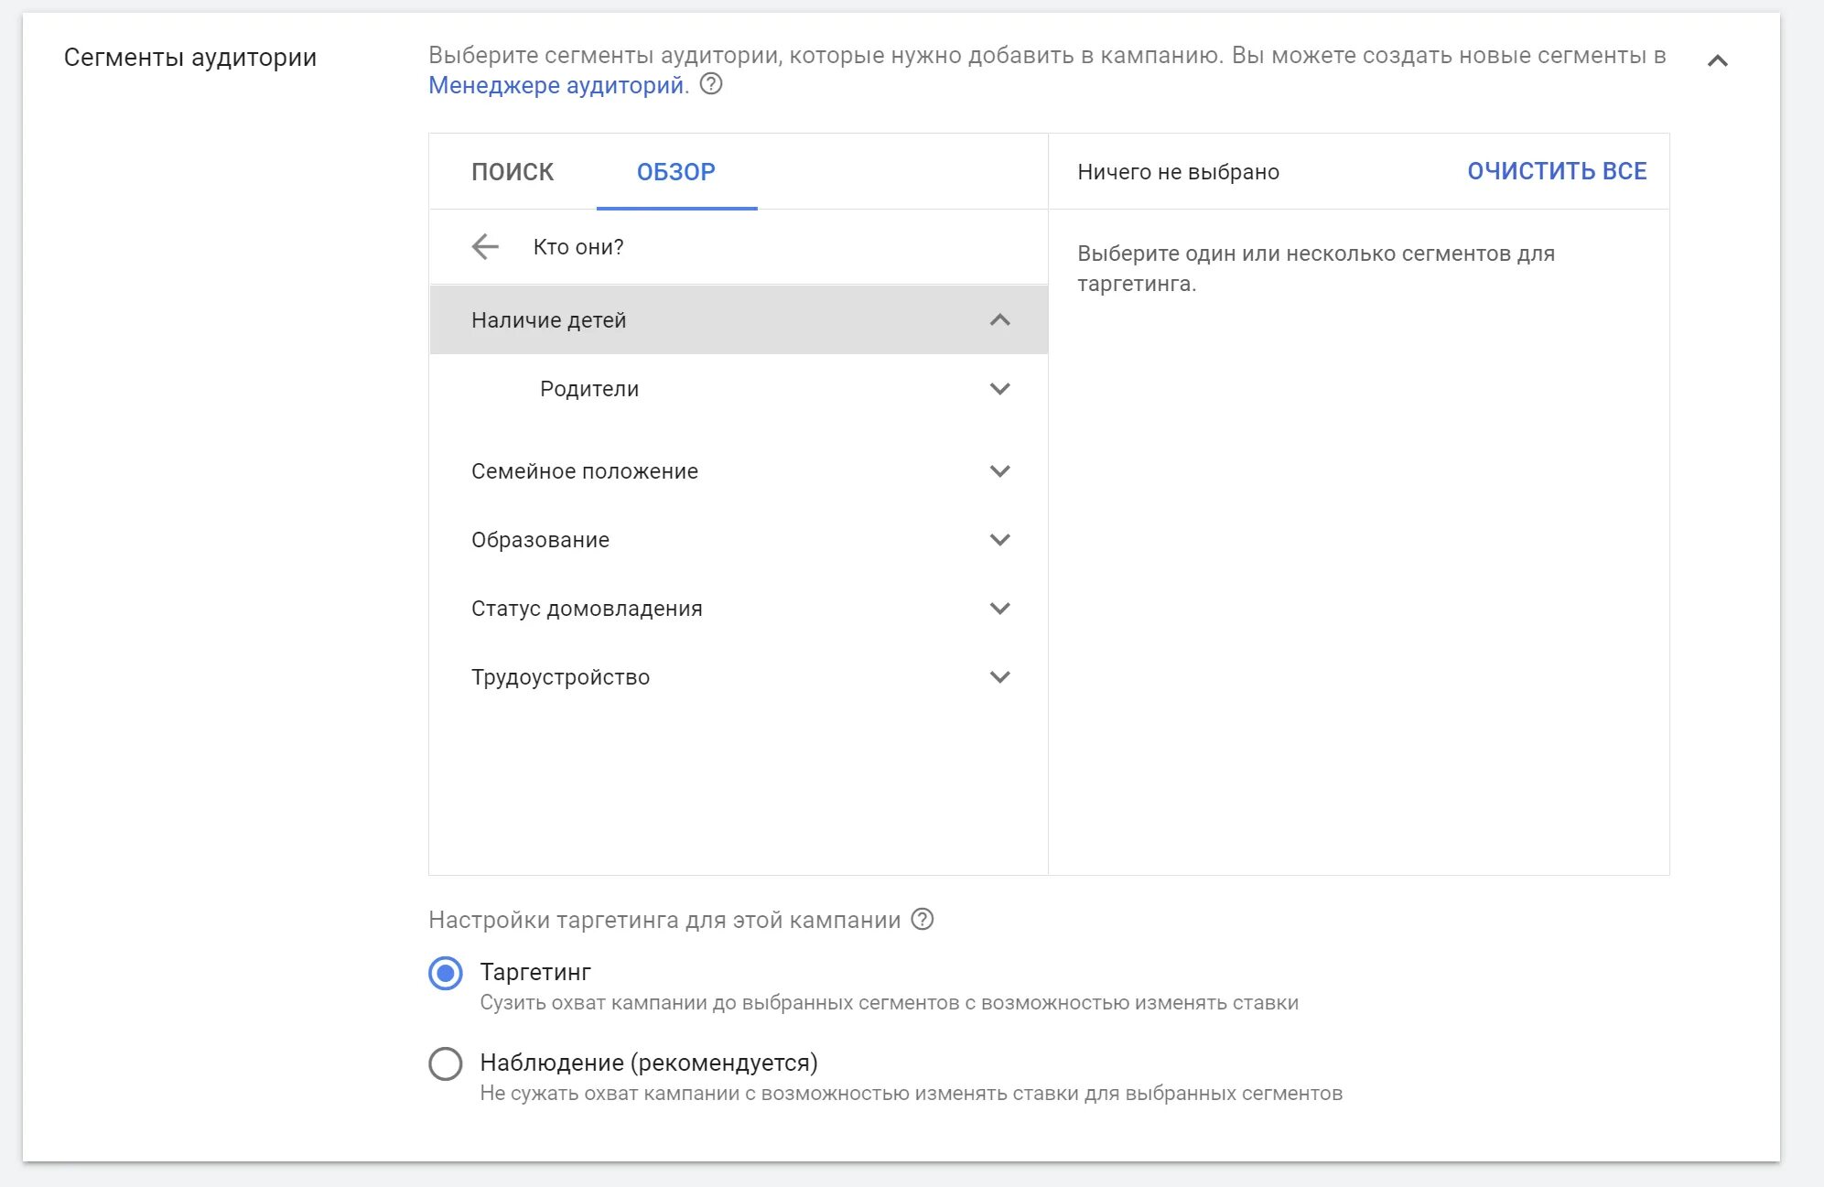Collapse the Наличие детей chevron
Image resolution: width=1824 pixels, height=1187 pixels.
coord(999,320)
